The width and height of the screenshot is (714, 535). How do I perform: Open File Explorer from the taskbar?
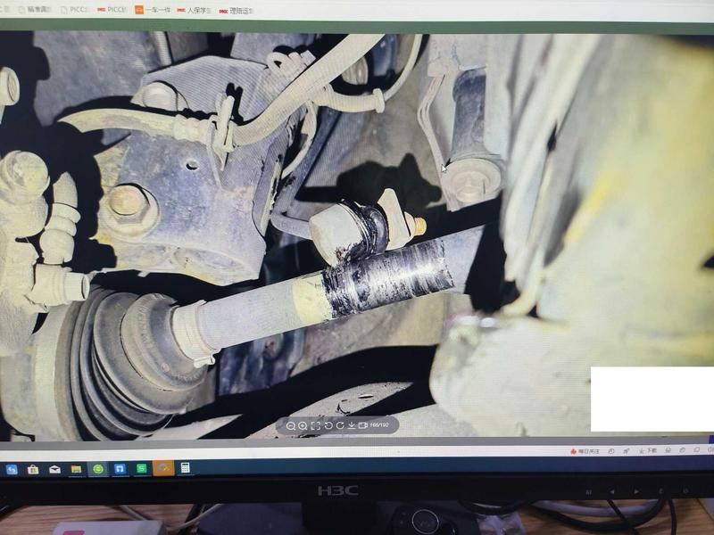click(76, 469)
